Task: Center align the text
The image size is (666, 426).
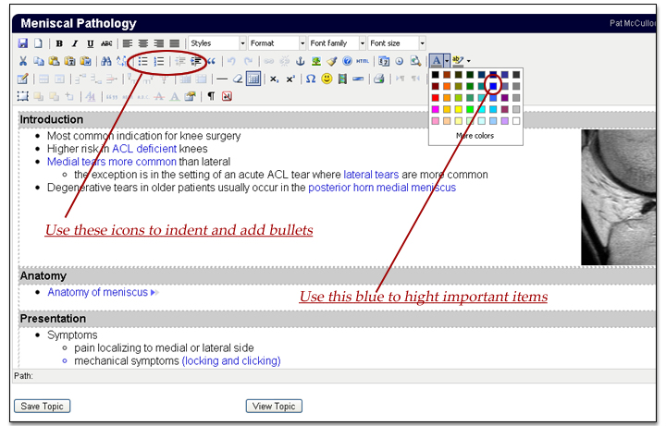Action: (x=143, y=43)
